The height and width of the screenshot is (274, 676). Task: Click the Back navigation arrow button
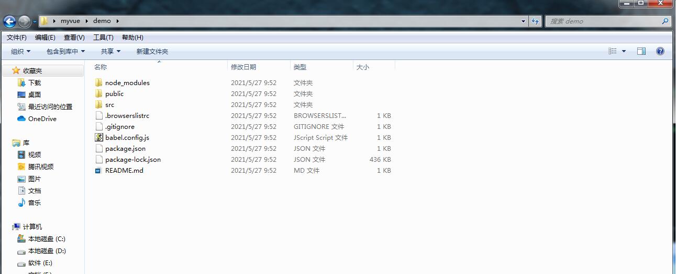point(10,21)
